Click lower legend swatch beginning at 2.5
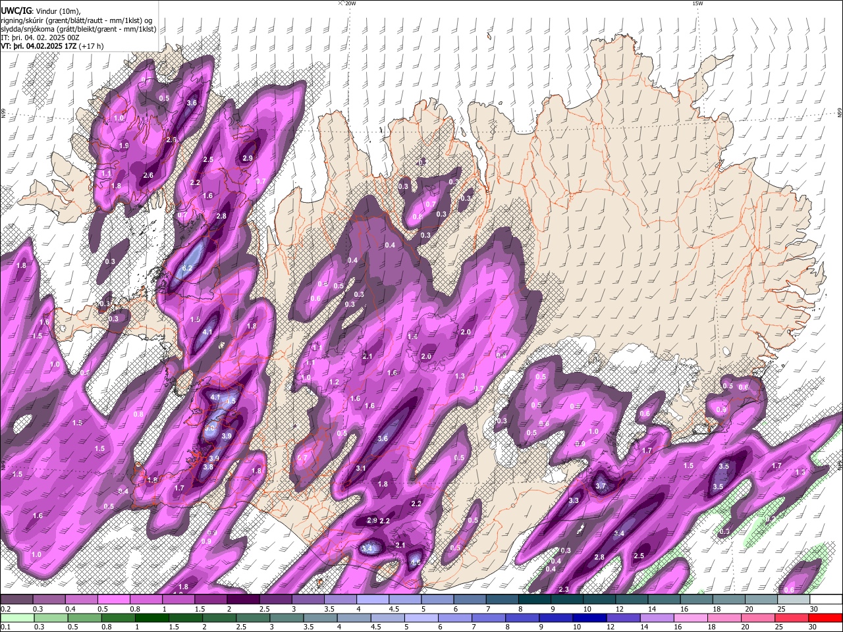This screenshot has width=843, height=632. click(254, 618)
